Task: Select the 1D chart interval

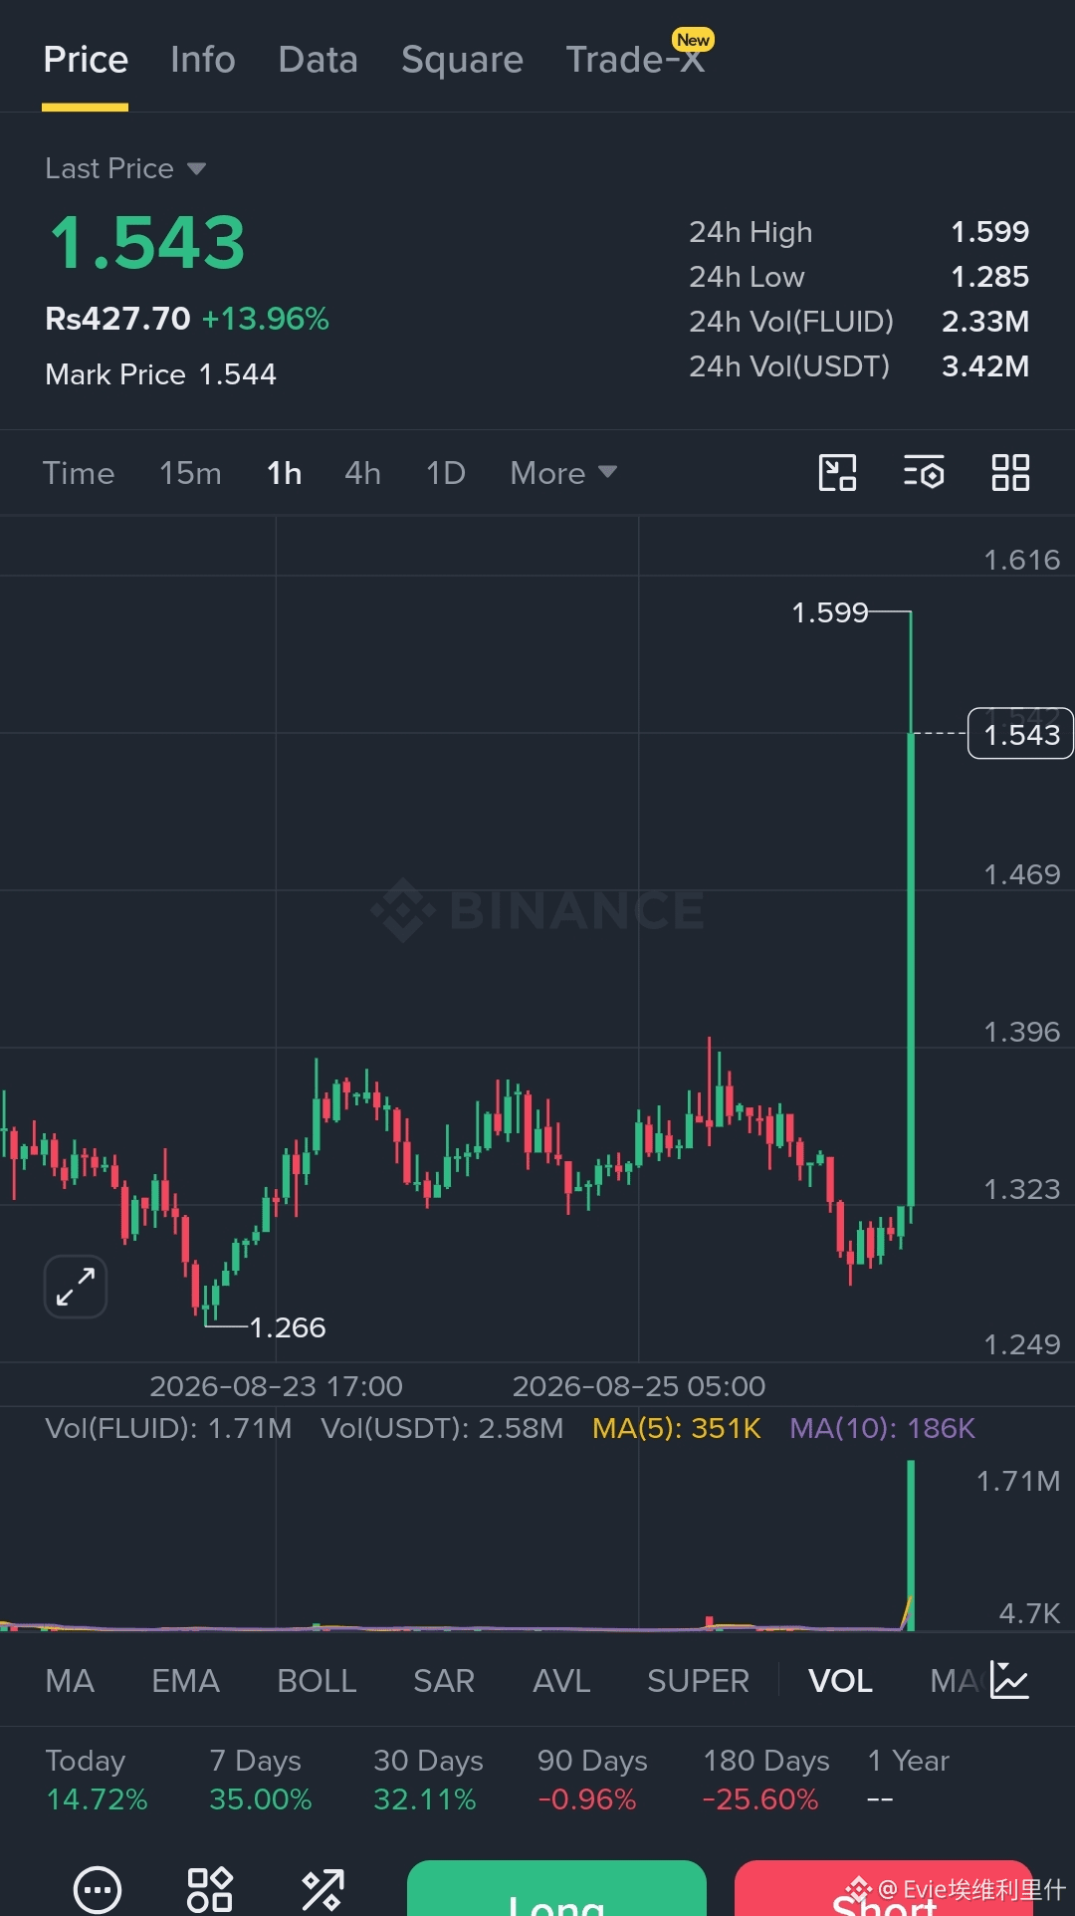Action: tap(446, 473)
